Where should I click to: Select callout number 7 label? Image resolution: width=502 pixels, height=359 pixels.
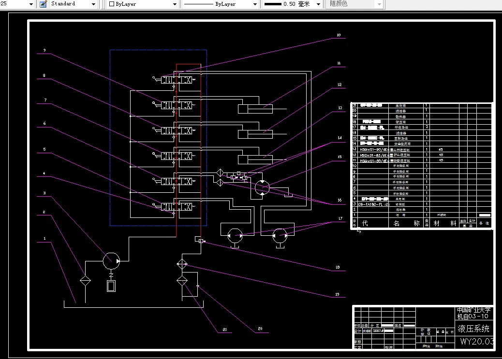(45, 100)
